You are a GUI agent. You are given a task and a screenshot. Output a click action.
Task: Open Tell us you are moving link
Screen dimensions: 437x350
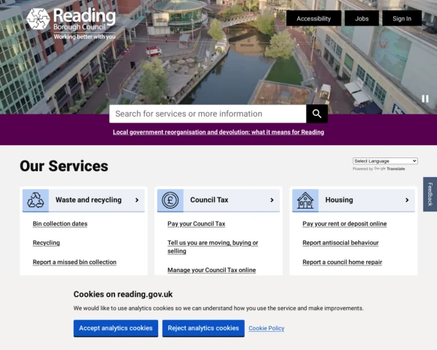(213, 246)
